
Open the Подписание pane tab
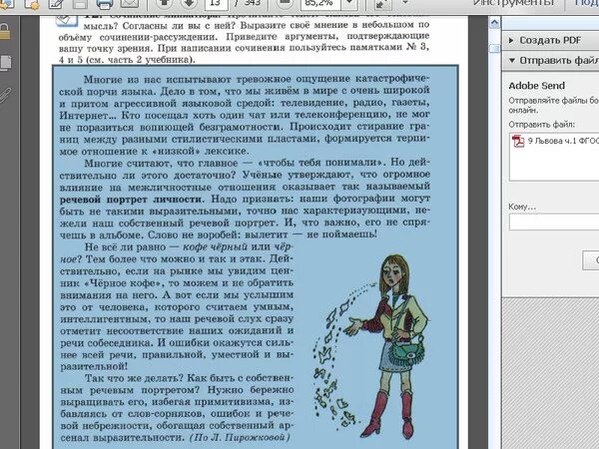click(587, 3)
